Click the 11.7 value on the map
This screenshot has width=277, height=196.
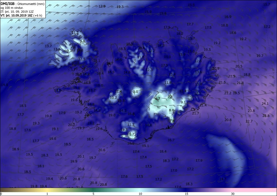tap(131, 125)
